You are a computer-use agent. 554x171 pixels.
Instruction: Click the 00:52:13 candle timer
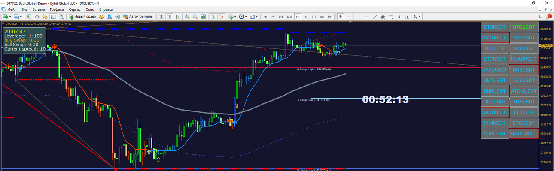[385, 99]
